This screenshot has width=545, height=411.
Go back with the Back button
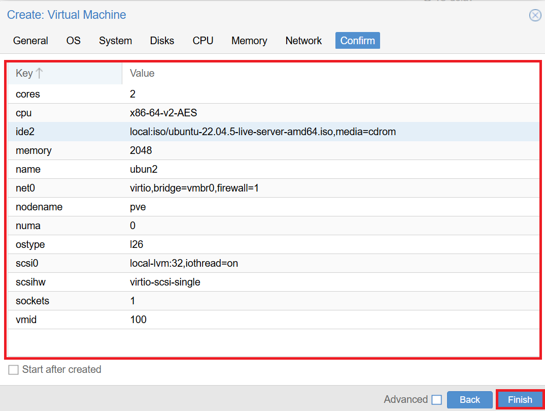point(469,400)
